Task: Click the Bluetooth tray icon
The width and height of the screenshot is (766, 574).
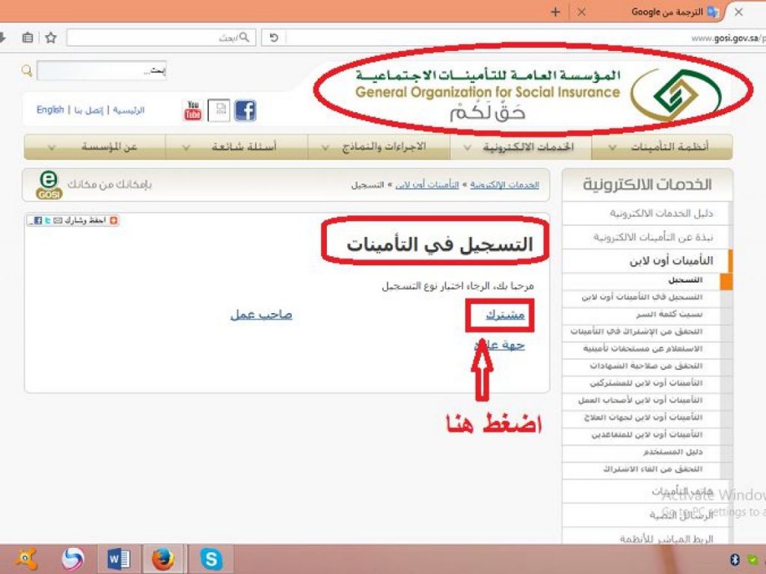Action: pos(735,559)
